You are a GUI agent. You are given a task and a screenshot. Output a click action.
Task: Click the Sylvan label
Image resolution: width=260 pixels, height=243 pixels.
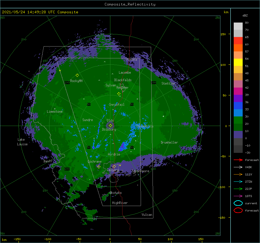(x=111, y=85)
